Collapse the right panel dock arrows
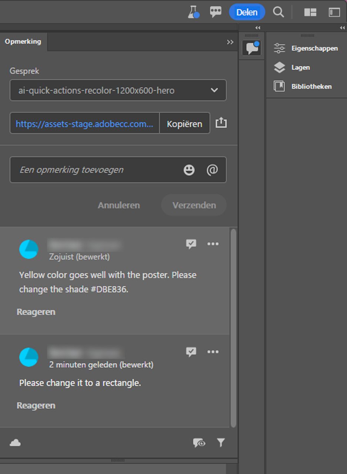The image size is (347, 474). [342, 28]
